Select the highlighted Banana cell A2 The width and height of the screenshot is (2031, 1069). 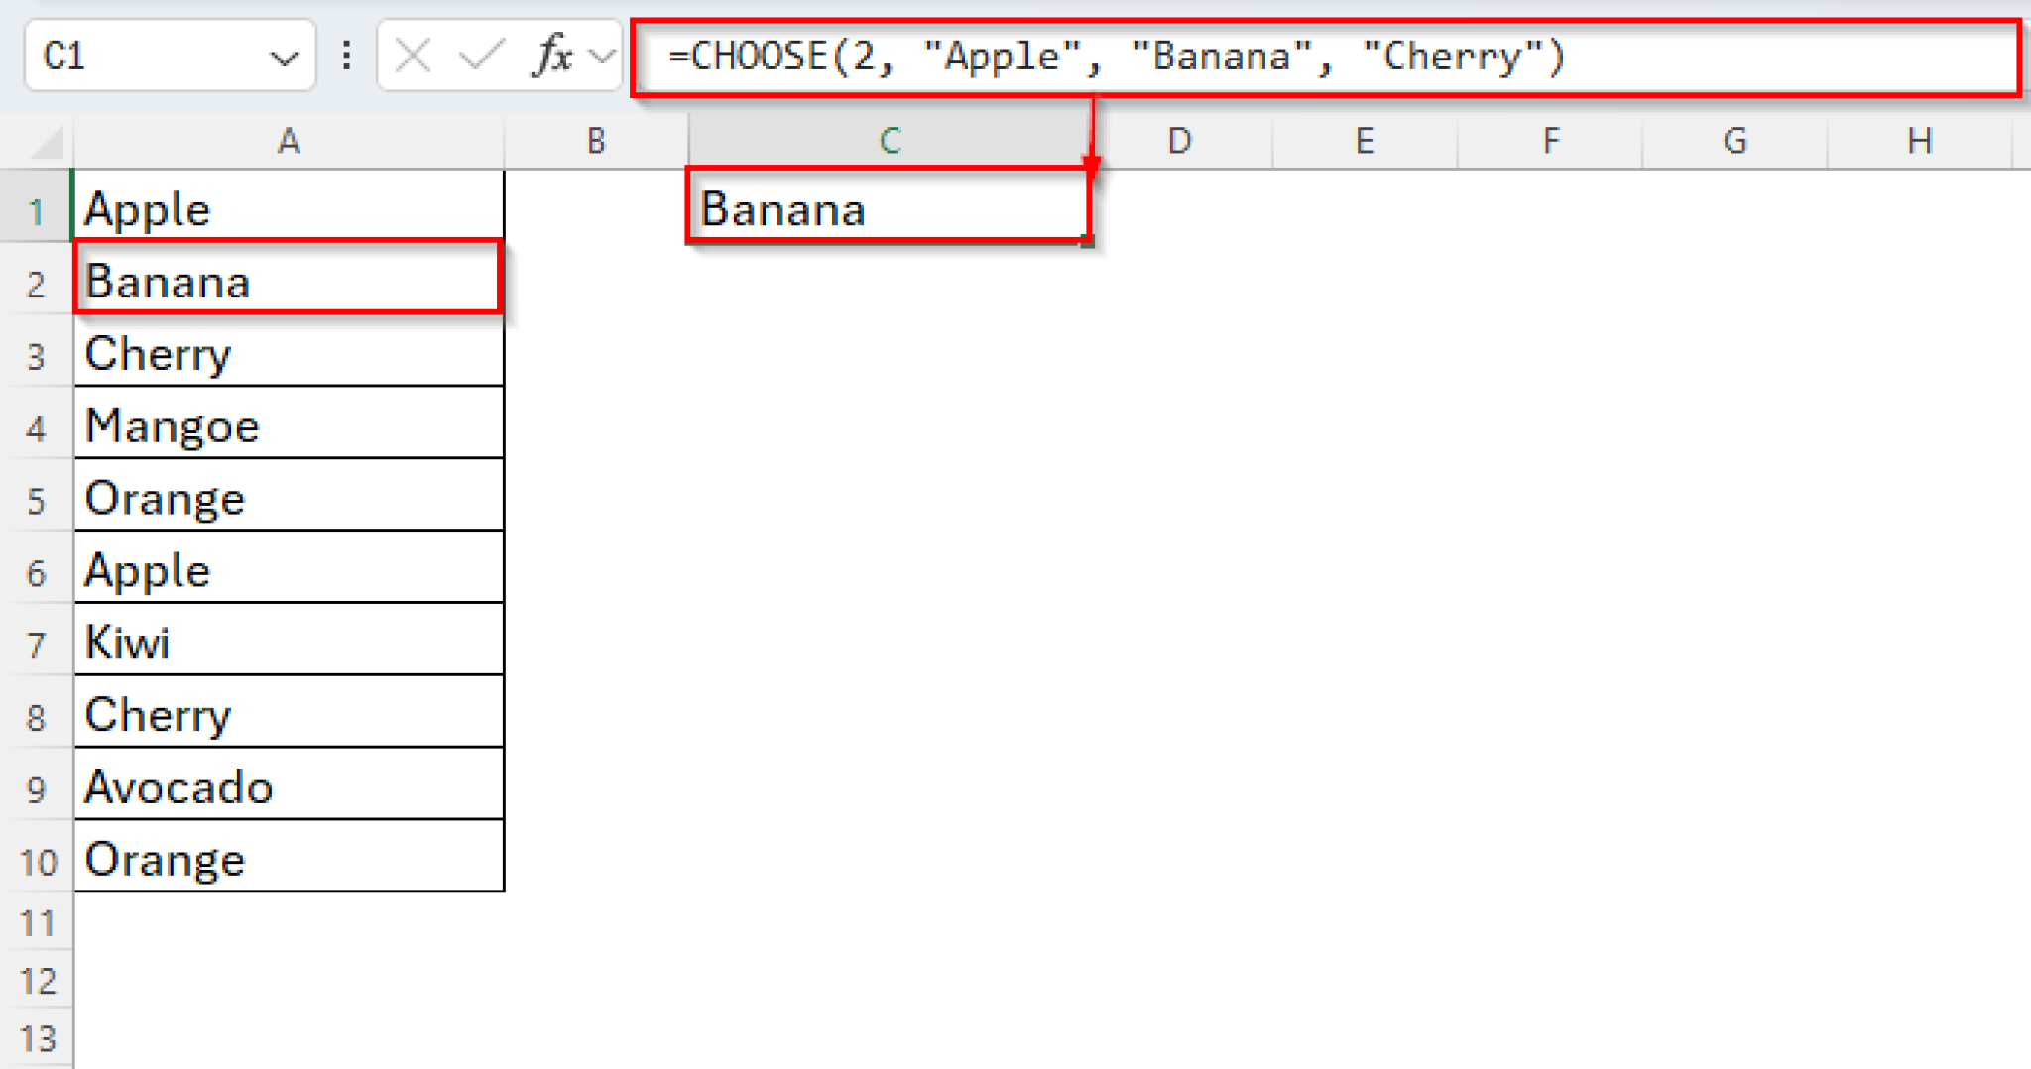(288, 282)
